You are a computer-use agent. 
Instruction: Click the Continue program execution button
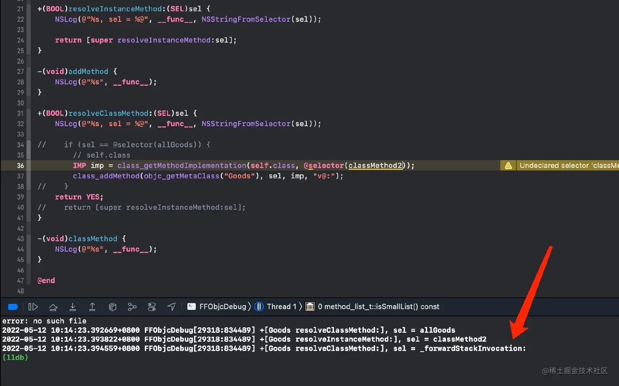click(33, 307)
